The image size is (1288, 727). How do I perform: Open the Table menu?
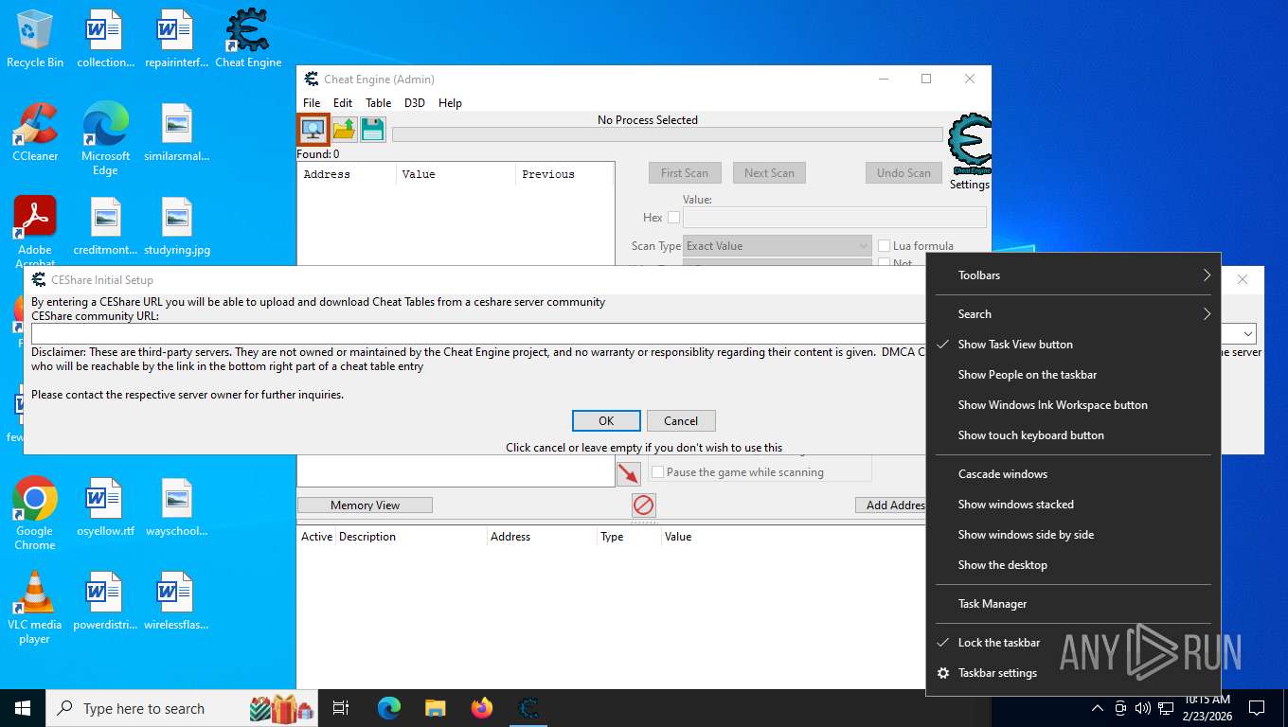click(379, 103)
